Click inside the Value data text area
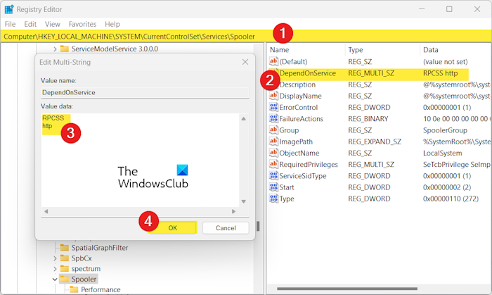Viewport: 492px width, 295px height. (x=141, y=161)
